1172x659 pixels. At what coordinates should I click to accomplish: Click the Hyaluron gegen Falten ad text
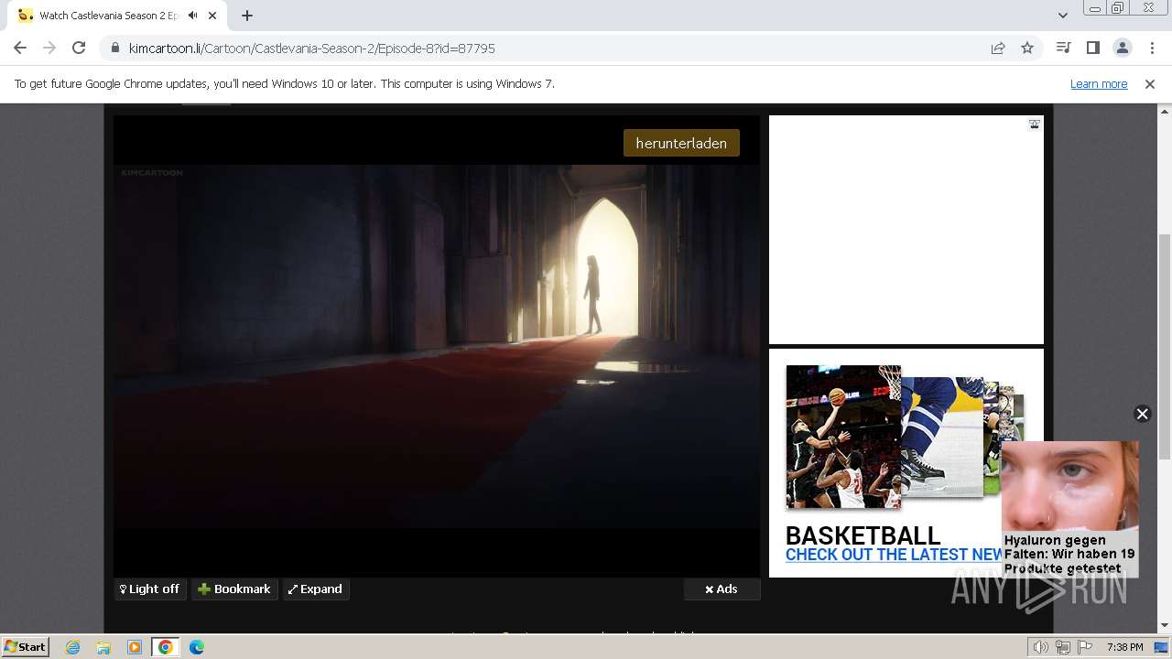coord(1069,554)
